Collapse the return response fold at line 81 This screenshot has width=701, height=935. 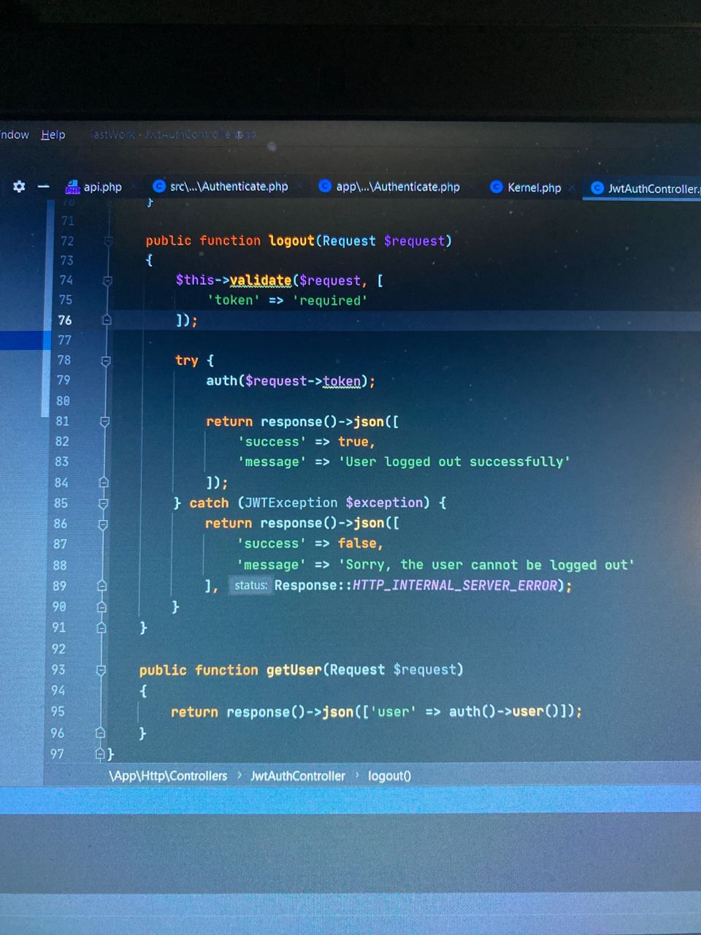coord(105,421)
